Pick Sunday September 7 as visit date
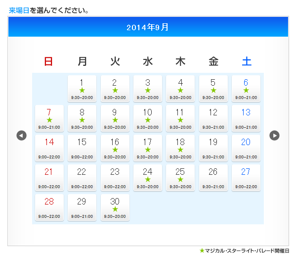Viewport: 295px width, 258px height. [x=49, y=118]
